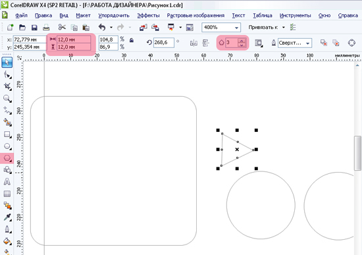The width and height of the screenshot is (362, 255).
Task: Mirror the object vertically
Action: tap(205, 43)
